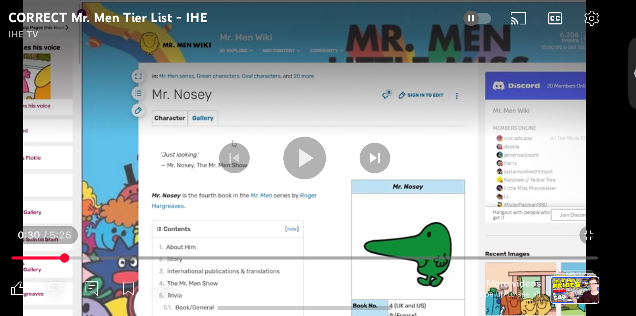Click the Sign In To Edit button

point(421,95)
